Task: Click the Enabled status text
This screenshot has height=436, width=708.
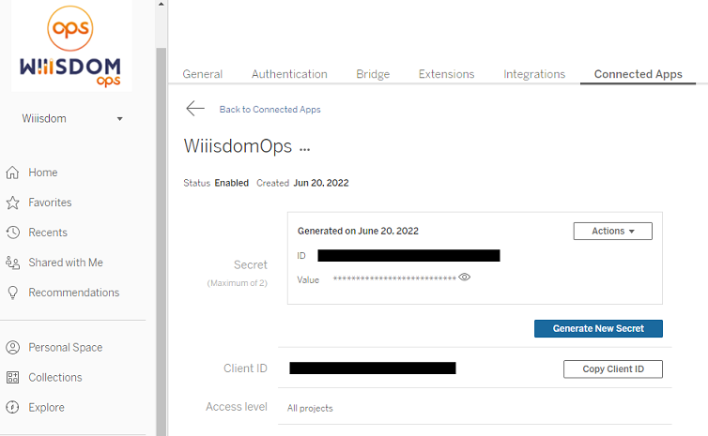Action: coord(232,183)
